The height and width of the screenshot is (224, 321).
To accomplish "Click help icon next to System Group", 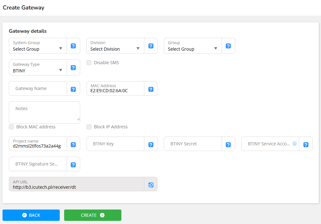I will [73, 46].
